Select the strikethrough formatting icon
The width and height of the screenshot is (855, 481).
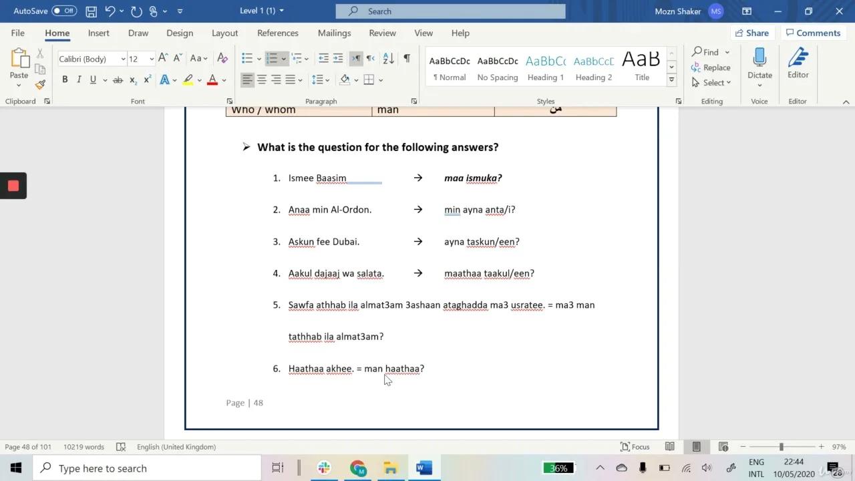[118, 79]
